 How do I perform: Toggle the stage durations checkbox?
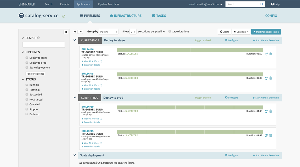coord(170,32)
